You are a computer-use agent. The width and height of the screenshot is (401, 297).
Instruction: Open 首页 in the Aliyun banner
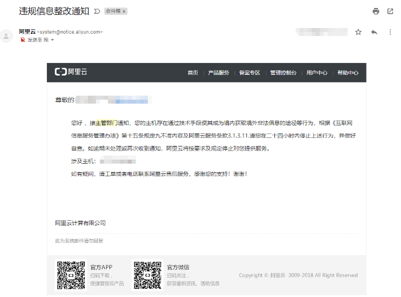(192, 73)
